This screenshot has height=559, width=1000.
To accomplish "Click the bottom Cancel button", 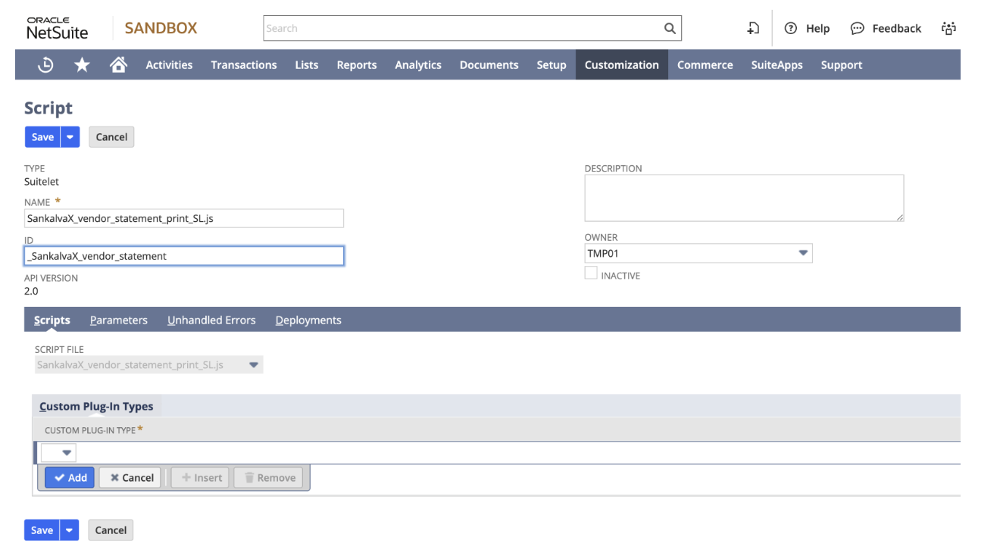I will (111, 530).
